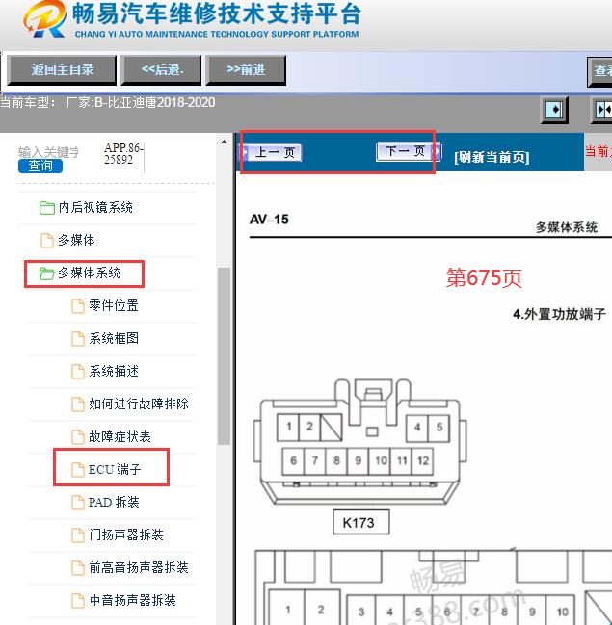Viewport: 612px width, 625px height.
Task: Click the 刷新当前页 refresh link
Action: [x=492, y=157]
